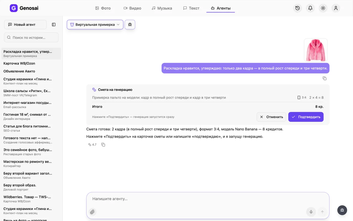Image resolution: width=353 pixels, height=221 pixels.
Task: Click the floating bug button in the corner
Action: [x=342, y=210]
